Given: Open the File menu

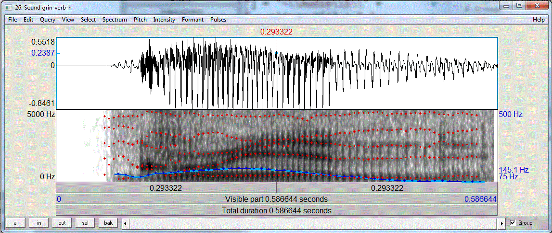Looking at the screenshot, I should [13, 20].
